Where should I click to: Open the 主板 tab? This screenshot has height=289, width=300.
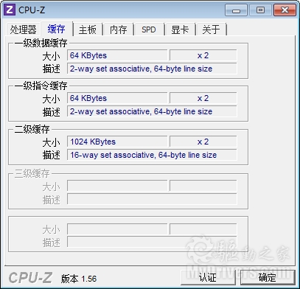click(x=87, y=29)
